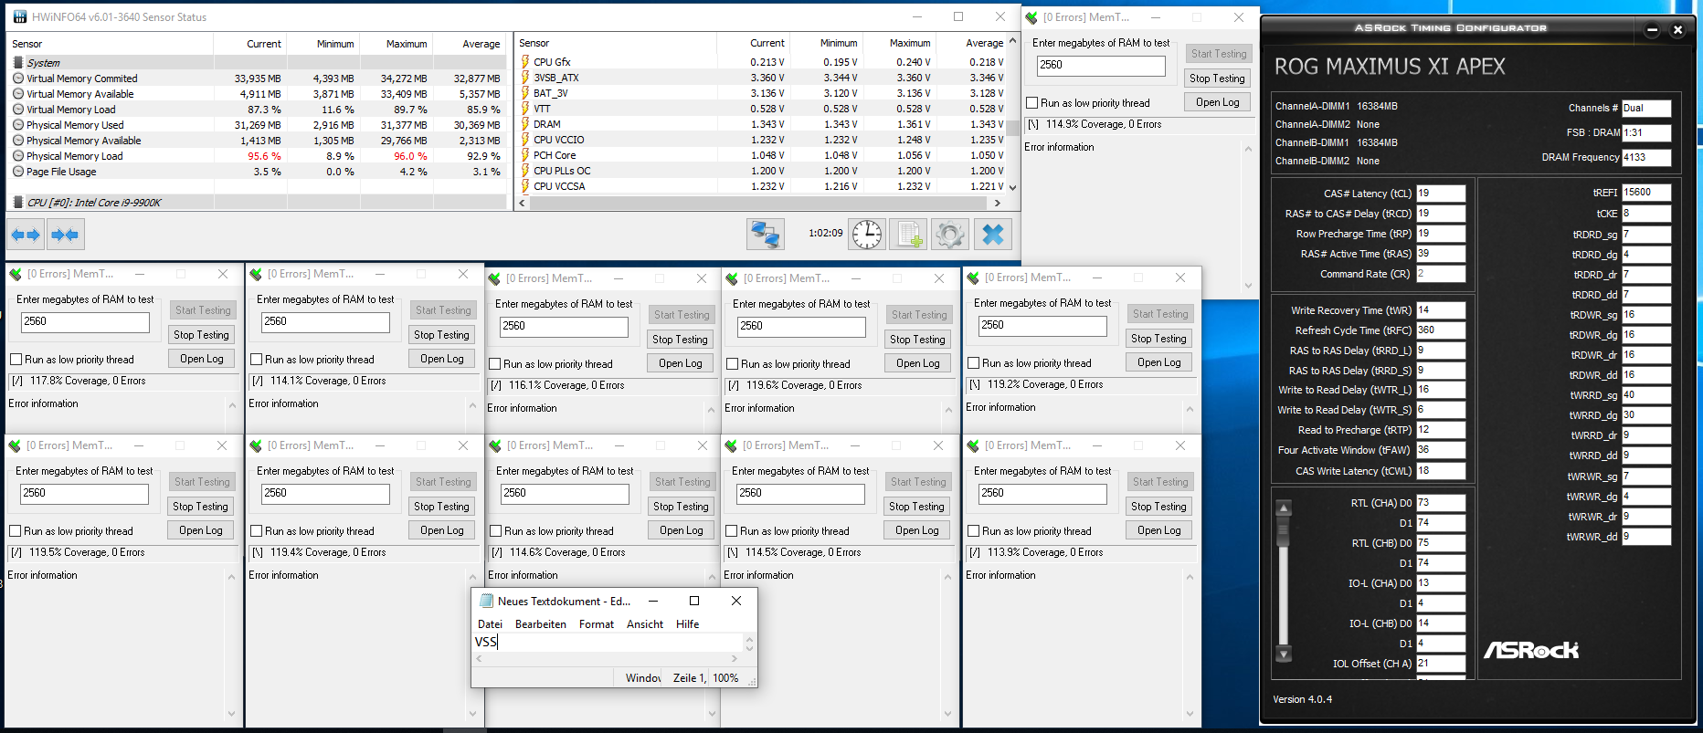Image resolution: width=1703 pixels, height=733 pixels.
Task: Click the up arrow of the ASRock timing list scrollbar
Action: 1284,508
